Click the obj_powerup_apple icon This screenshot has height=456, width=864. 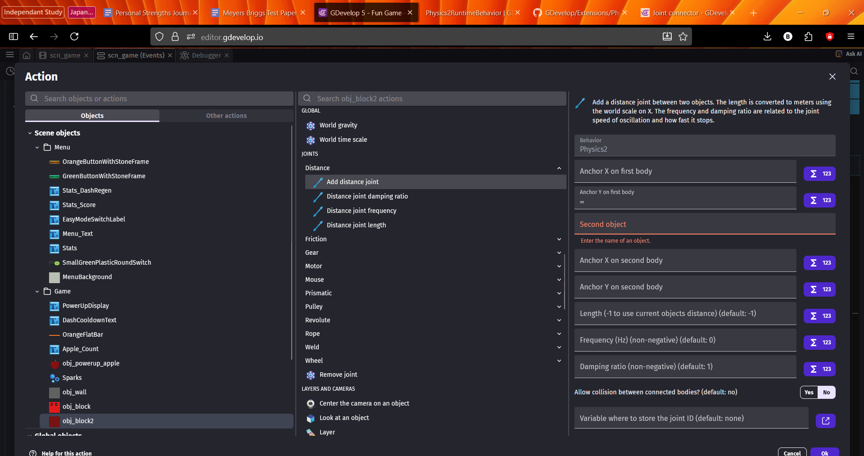coord(54,364)
